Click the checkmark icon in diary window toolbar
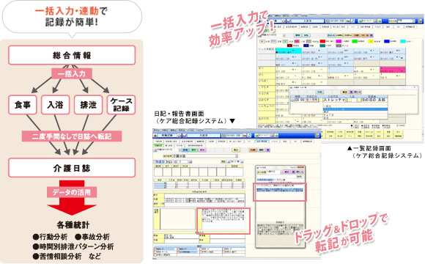 tap(185, 136)
